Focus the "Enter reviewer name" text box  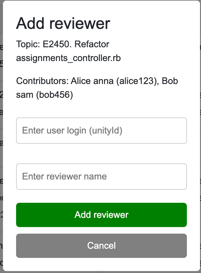101,177
